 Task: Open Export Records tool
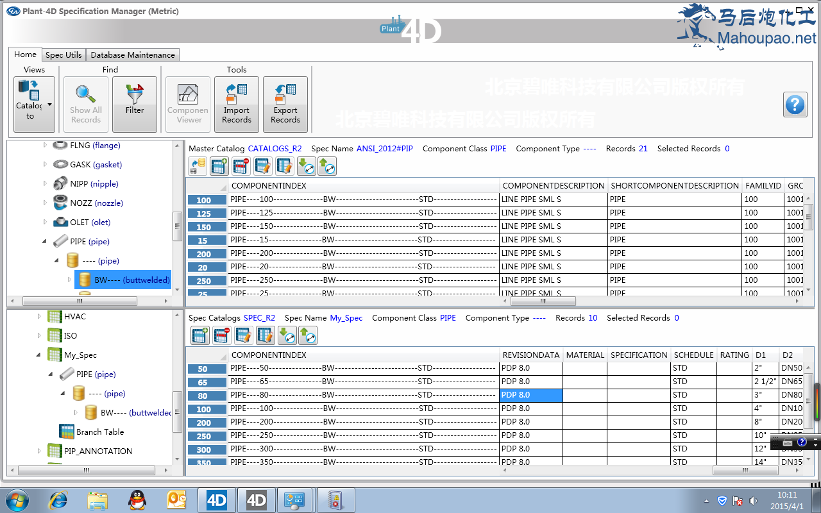[285, 104]
